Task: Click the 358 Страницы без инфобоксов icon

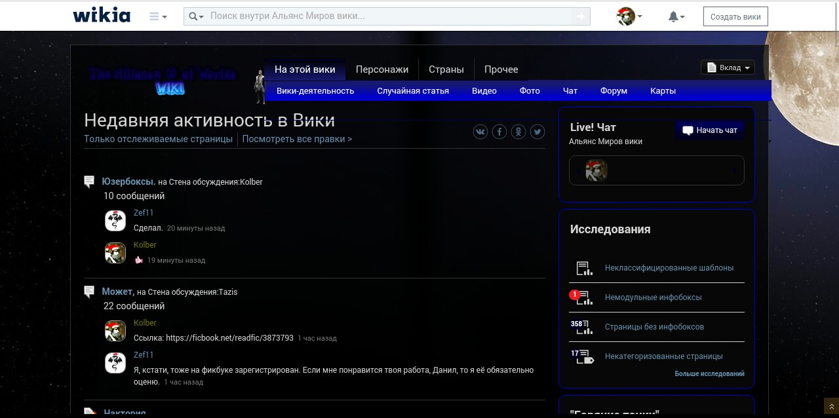Action: [x=581, y=327]
